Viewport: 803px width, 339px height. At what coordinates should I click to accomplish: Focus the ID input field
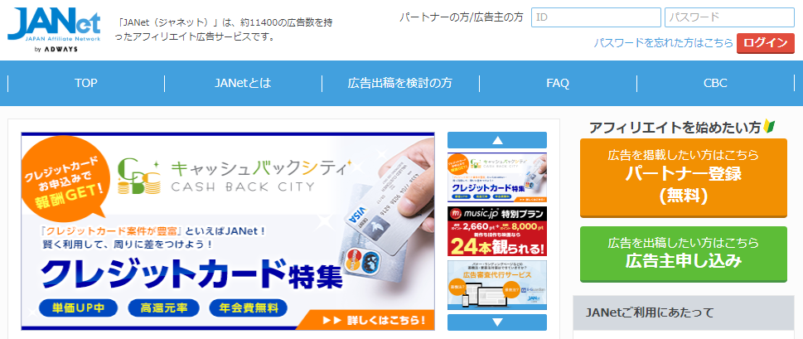tap(596, 17)
